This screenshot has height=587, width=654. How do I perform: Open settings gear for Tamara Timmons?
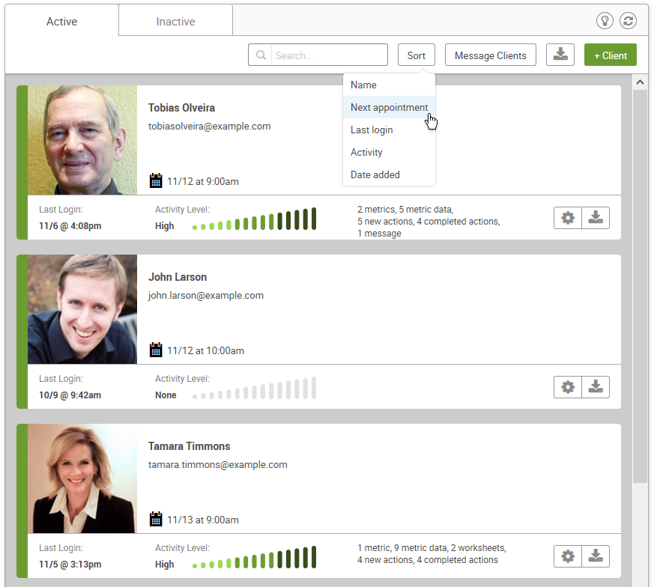tap(568, 556)
